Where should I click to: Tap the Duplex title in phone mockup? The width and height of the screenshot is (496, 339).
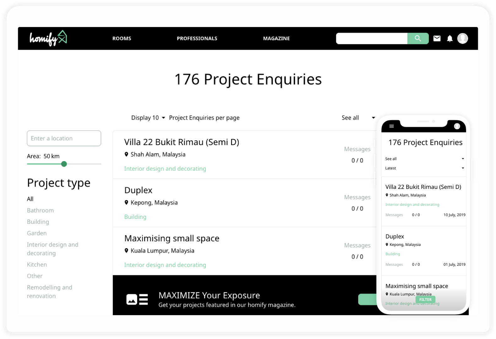coord(395,236)
